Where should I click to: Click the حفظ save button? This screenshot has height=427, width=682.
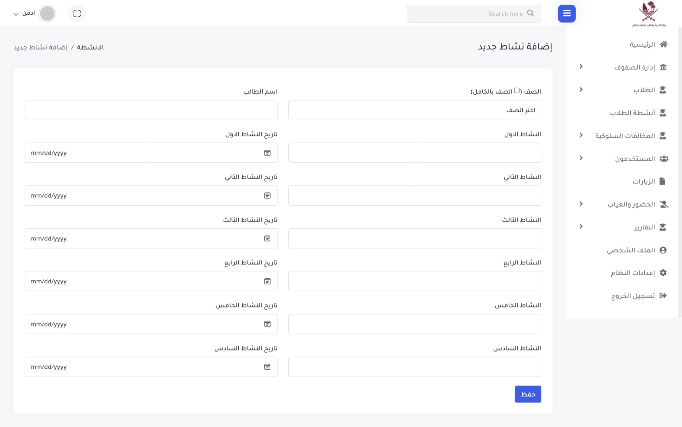528,394
